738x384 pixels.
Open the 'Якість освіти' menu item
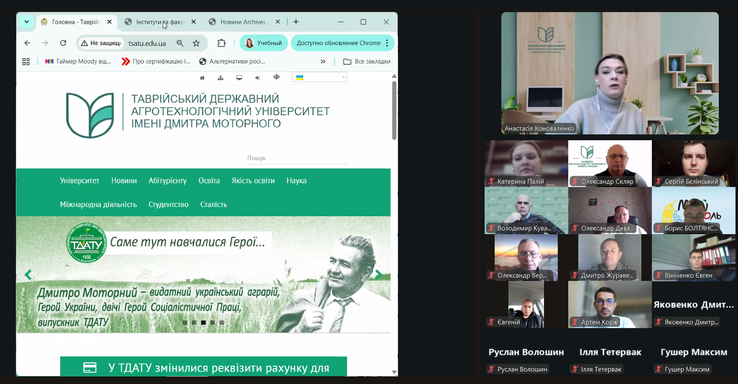pyautogui.click(x=253, y=181)
